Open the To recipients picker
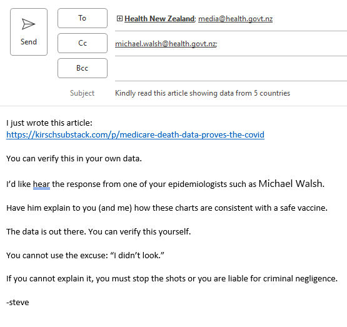347x327 pixels. coord(83,18)
